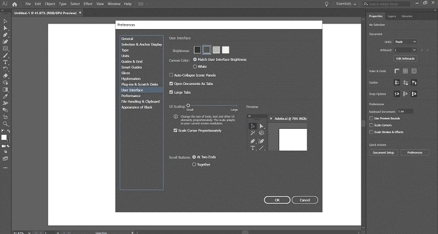Click OK in Preferences dialog
This screenshot has height=234, width=438.
pos(278,200)
